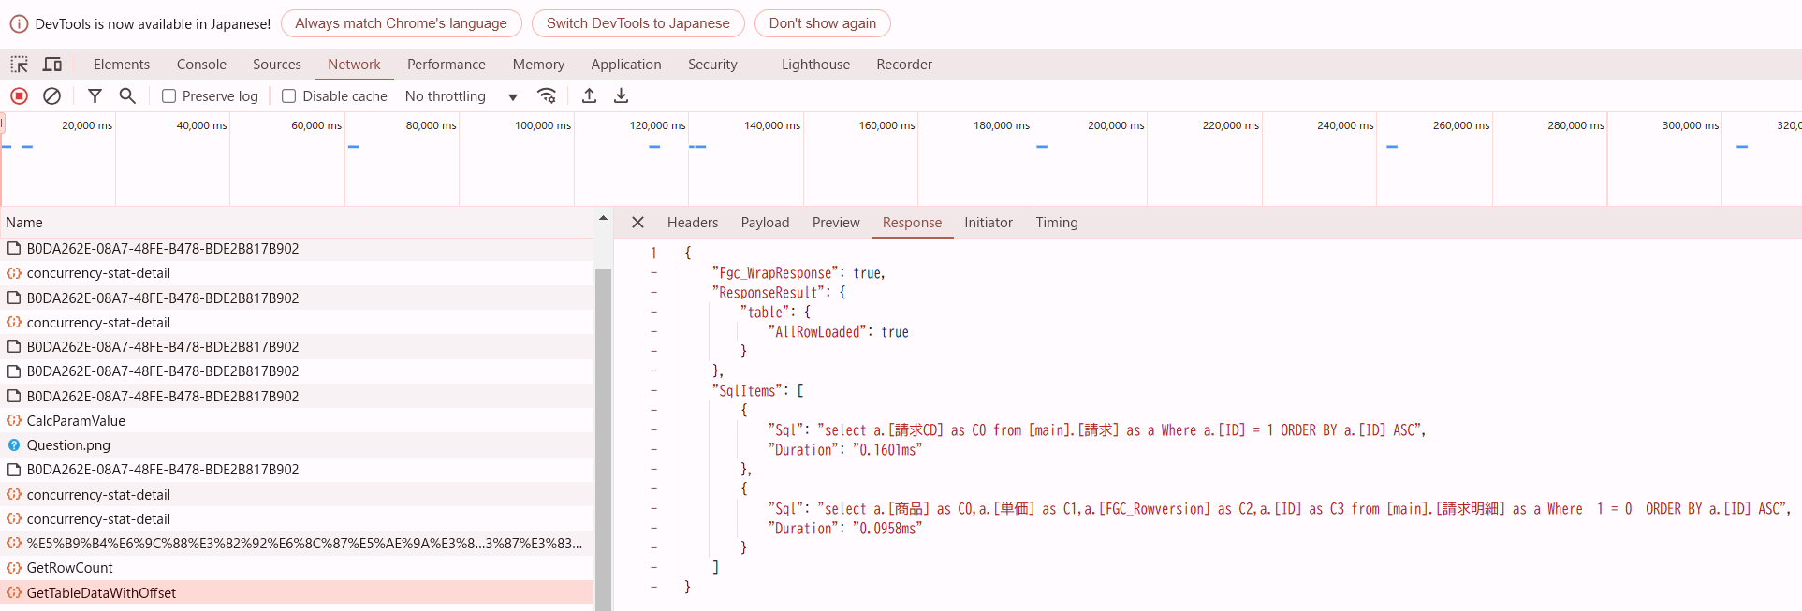Click the "SqlItems" key in the response
This screenshot has width=1802, height=611.
748,391
